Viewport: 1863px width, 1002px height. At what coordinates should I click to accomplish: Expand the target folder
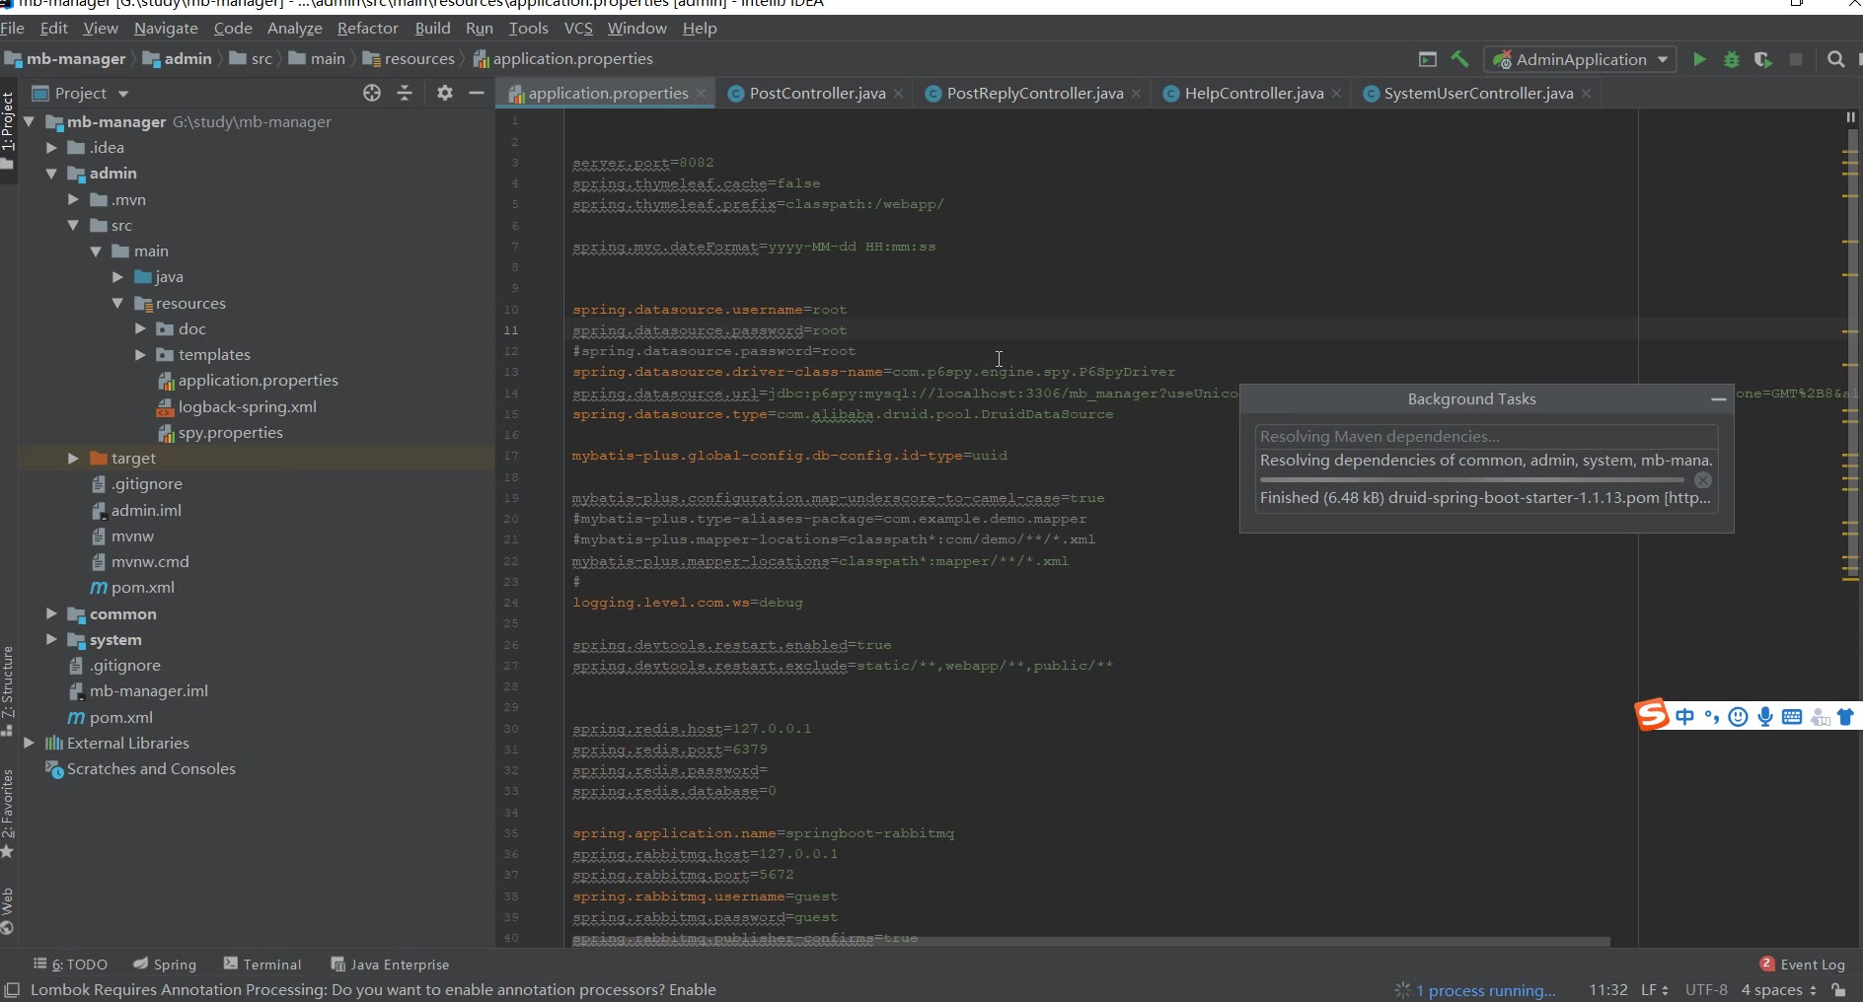click(73, 458)
